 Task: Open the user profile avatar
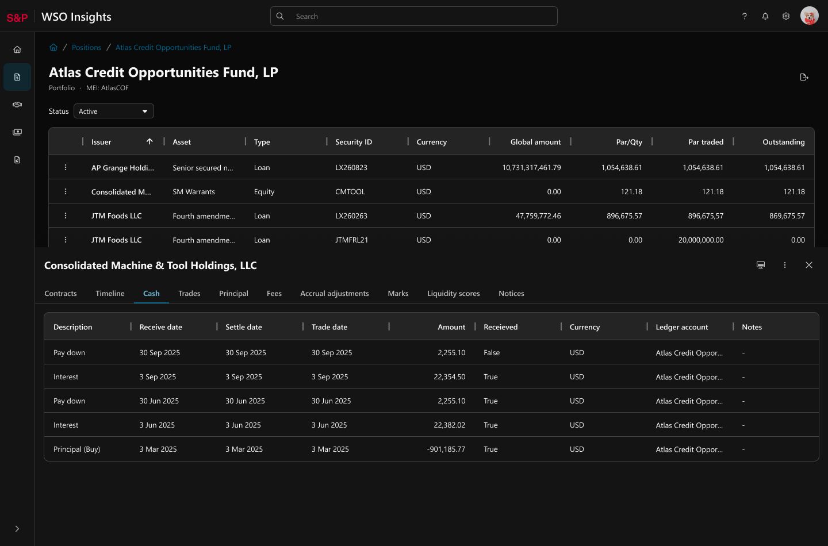[x=810, y=16]
